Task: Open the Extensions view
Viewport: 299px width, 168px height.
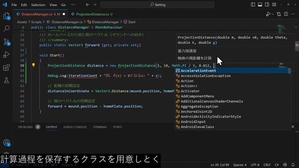Action: coord(7,67)
